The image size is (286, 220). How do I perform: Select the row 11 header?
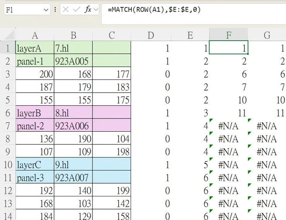point(8,178)
